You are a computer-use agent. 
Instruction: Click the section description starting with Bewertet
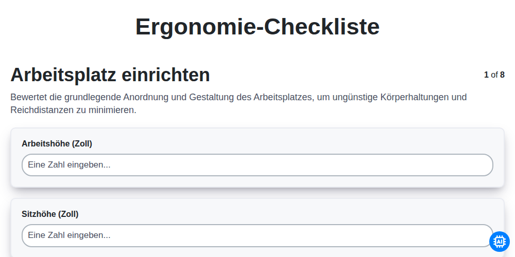click(238, 104)
